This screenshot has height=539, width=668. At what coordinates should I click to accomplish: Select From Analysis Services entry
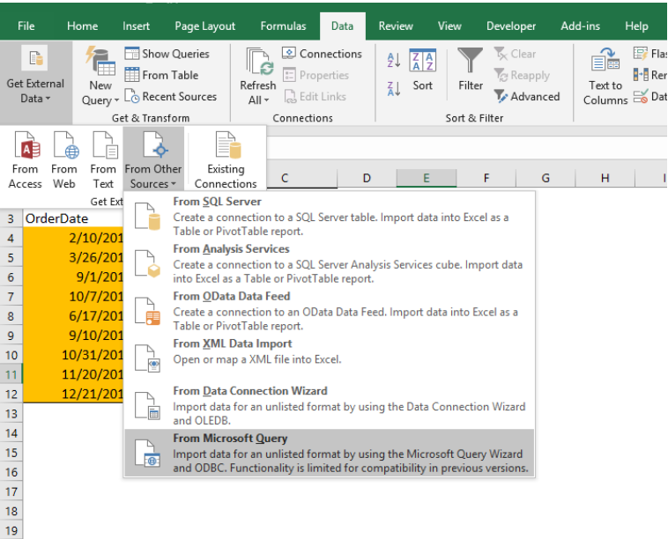click(330, 263)
